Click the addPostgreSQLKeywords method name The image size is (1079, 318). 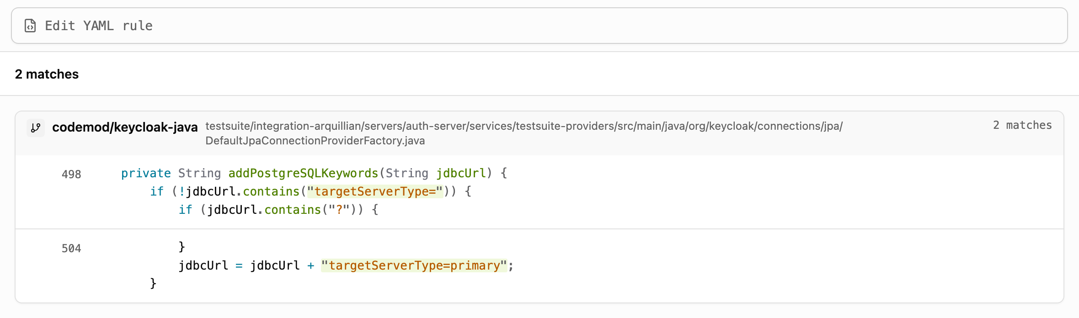303,173
